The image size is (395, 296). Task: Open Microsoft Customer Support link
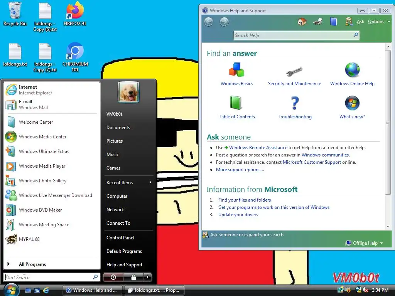coord(312,162)
